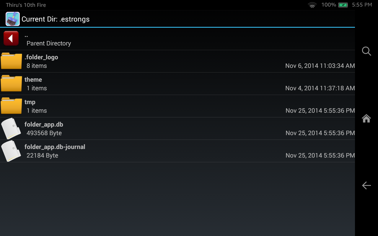Select the folder_app.db-journal file name

(55, 147)
